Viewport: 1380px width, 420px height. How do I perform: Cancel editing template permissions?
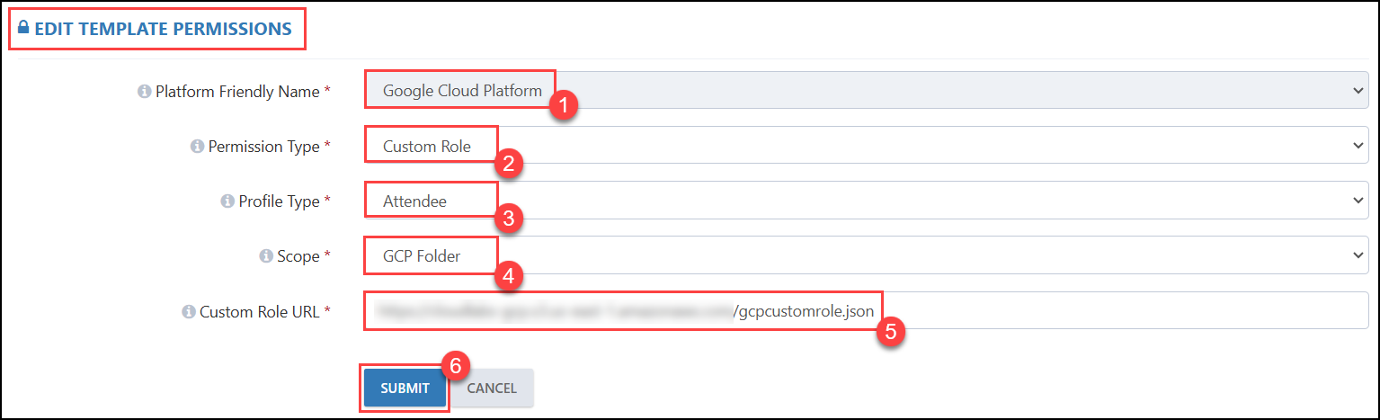pyautogui.click(x=492, y=389)
